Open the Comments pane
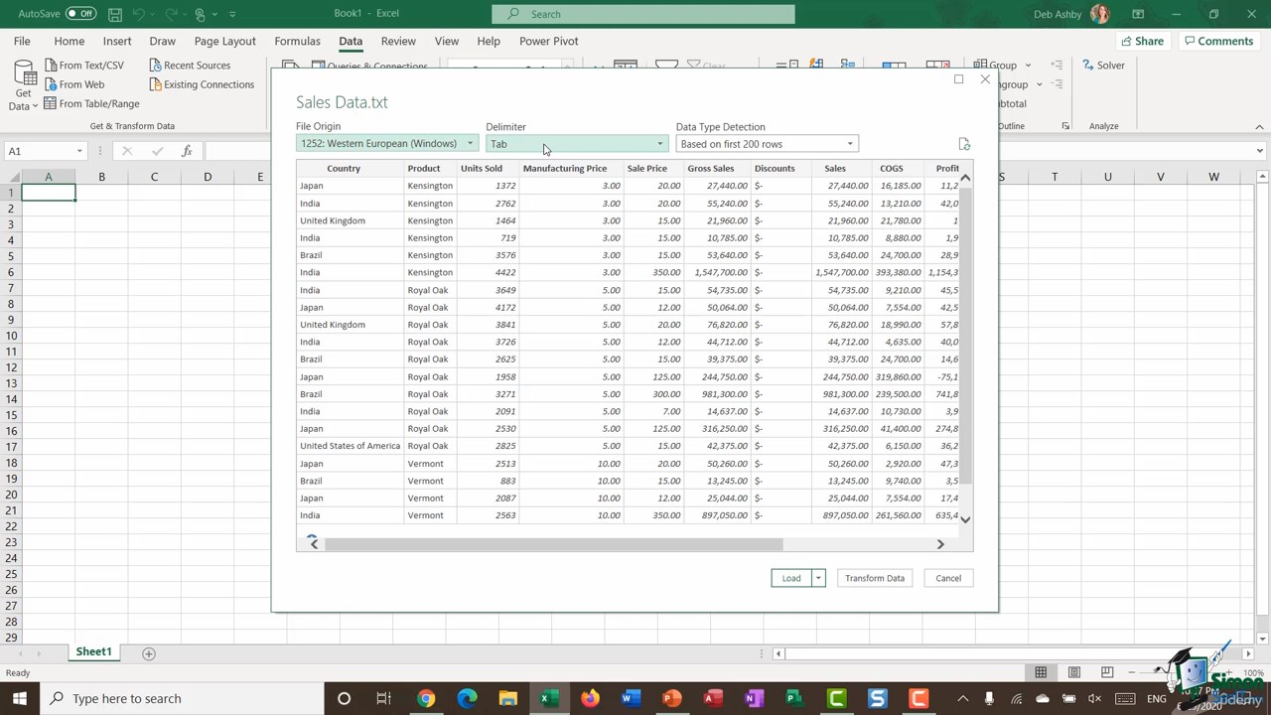1271x715 pixels. [x=1218, y=41]
